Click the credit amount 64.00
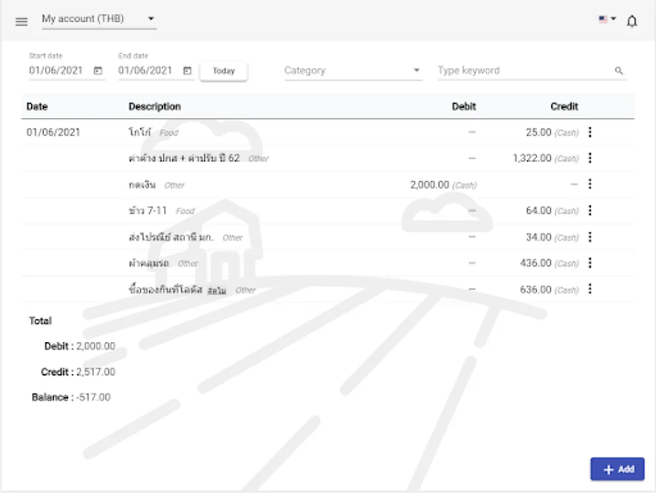656x493 pixels. coord(539,211)
